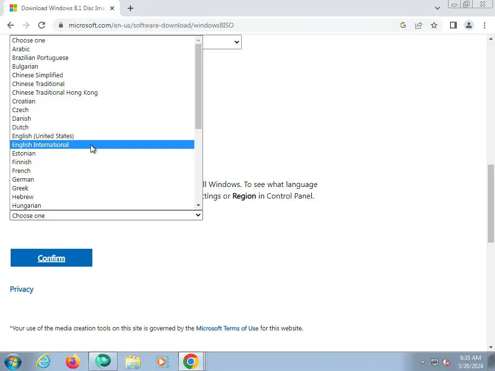Pick Chinese Traditional option
This screenshot has width=495, height=371.
[x=102, y=84]
